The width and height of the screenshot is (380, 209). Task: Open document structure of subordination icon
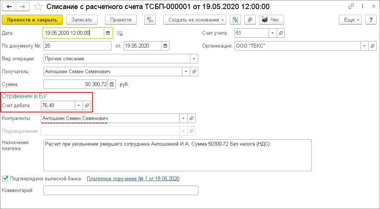click(x=235, y=20)
